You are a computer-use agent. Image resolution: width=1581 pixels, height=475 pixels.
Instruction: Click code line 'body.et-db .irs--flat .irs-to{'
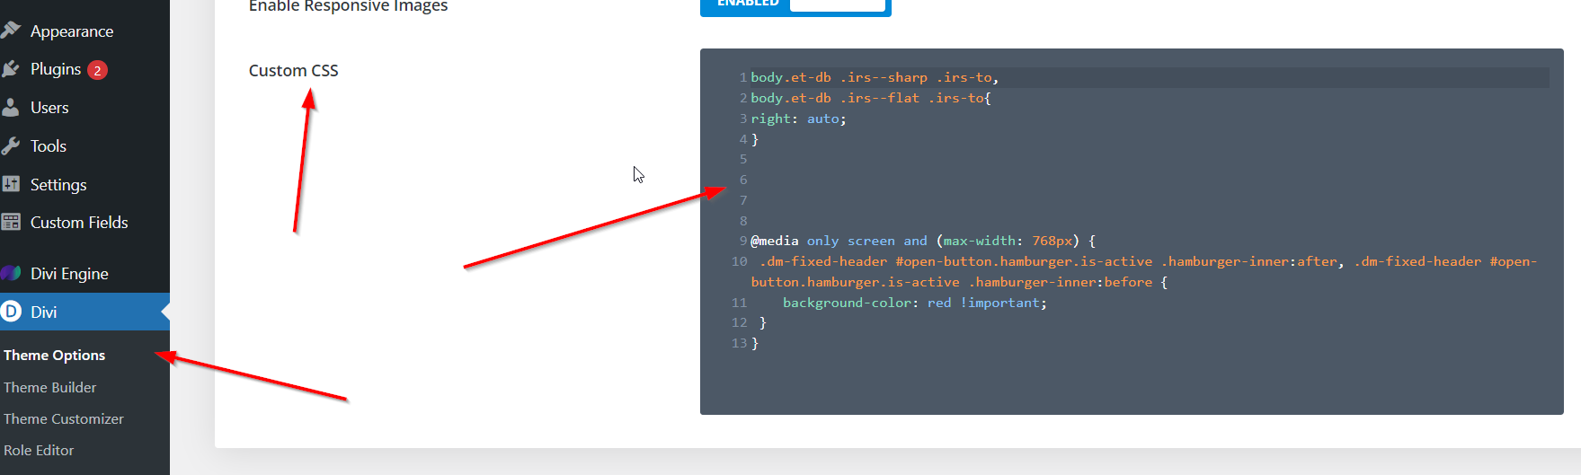[x=871, y=98]
